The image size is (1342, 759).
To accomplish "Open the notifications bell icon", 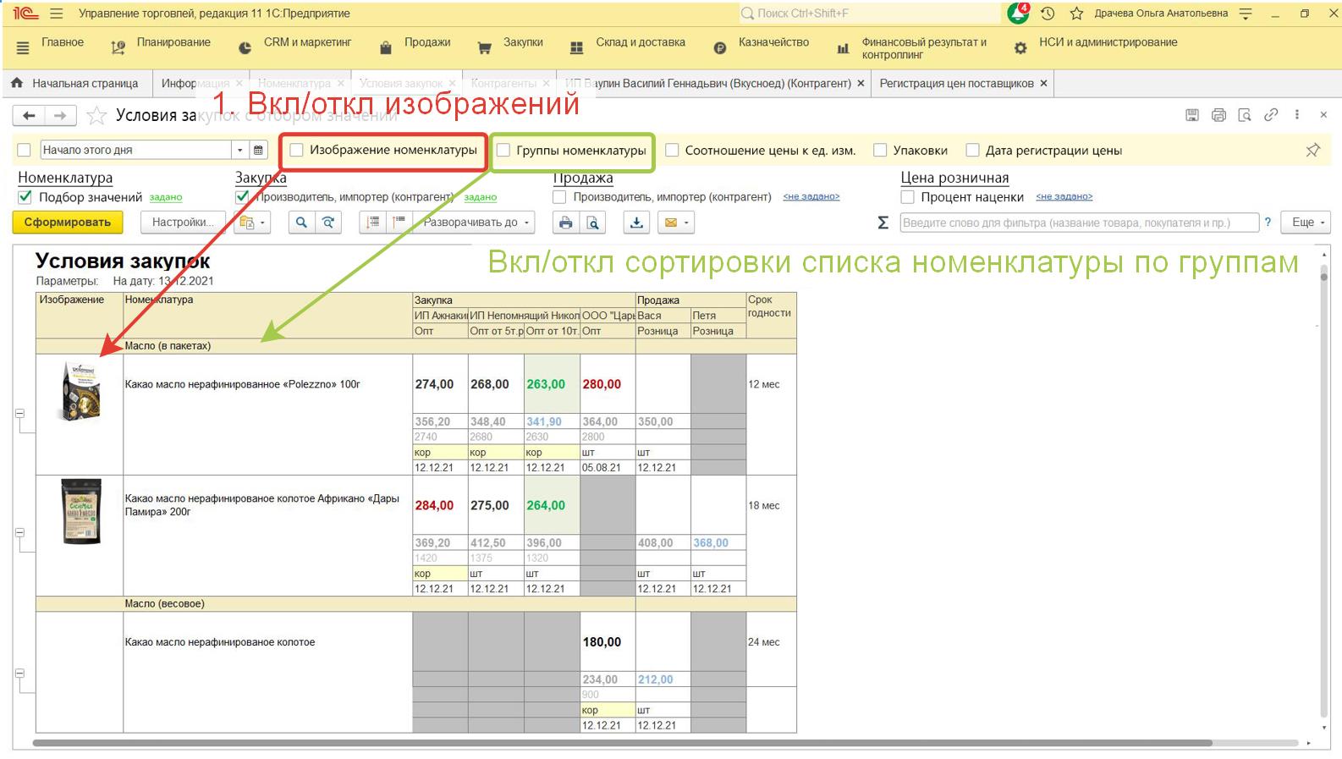I will coord(1018,14).
